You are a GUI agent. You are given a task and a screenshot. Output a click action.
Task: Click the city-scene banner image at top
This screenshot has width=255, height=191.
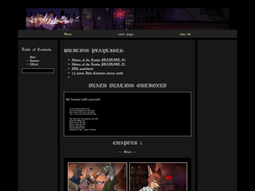pos(127,19)
